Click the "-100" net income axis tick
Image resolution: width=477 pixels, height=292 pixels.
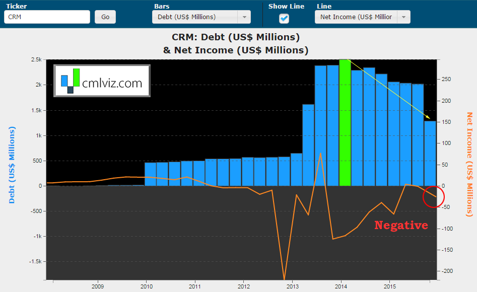[447, 229]
